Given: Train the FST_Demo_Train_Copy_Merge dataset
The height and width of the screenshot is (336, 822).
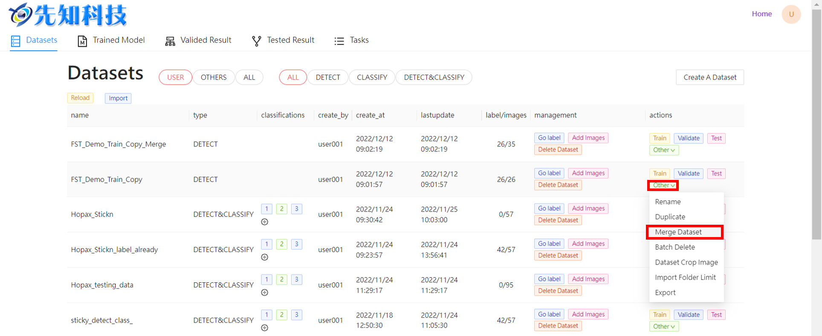Looking at the screenshot, I should 660,138.
